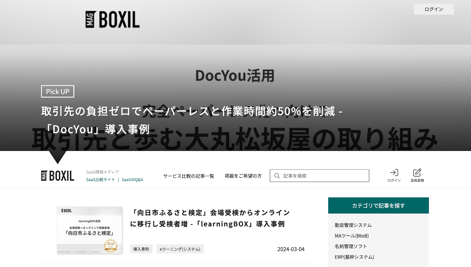Open the 向日市ふるさと検定 learningBOX article title
This screenshot has width=471, height=267.
tap(210, 218)
